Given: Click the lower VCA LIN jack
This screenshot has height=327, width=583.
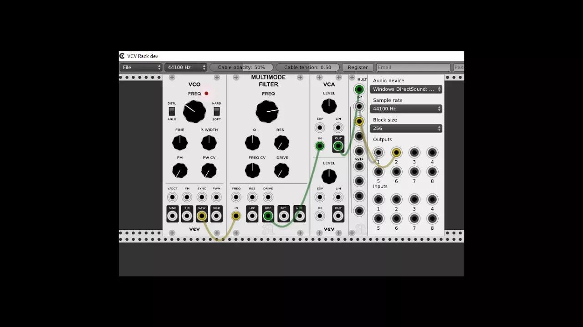Looking at the screenshot, I should (338, 197).
